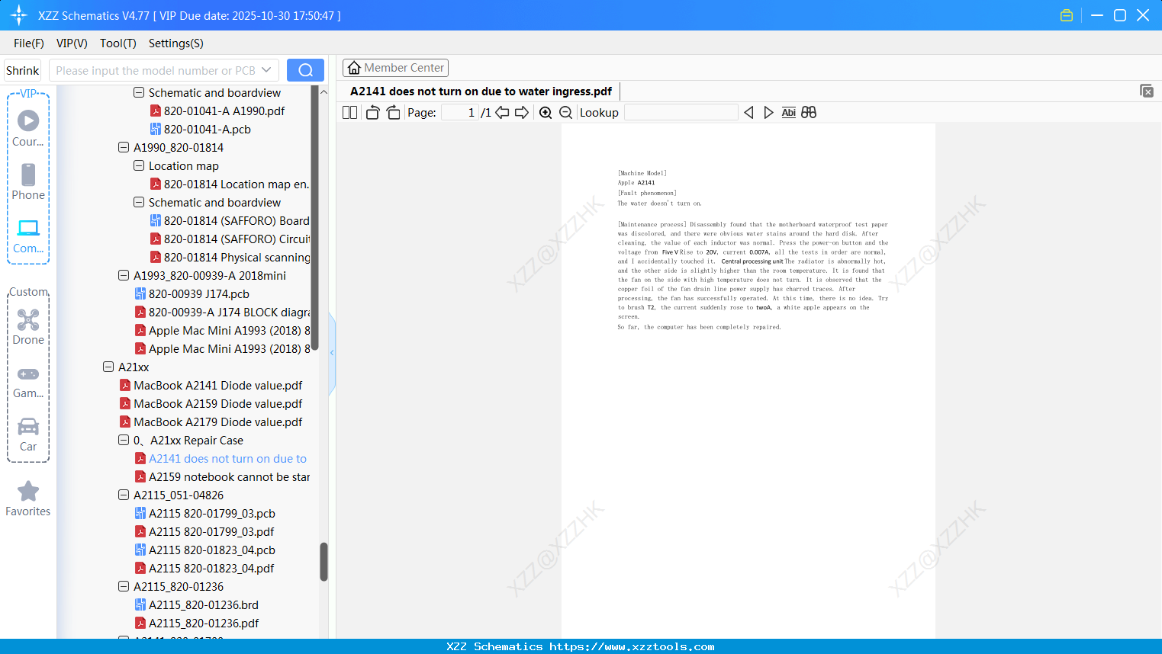This screenshot has height=654, width=1162.
Task: Open the model number dropdown arrow
Action: [266, 70]
